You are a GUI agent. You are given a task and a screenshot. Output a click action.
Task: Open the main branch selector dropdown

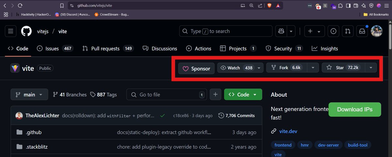[x=29, y=95]
